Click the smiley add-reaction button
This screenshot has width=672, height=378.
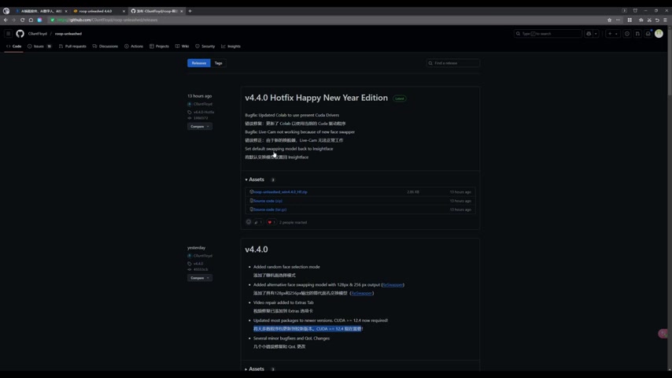[x=249, y=222]
